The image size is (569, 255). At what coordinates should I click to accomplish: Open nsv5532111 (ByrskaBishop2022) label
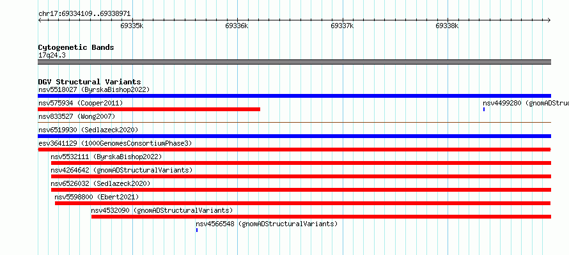pyautogui.click(x=106, y=157)
